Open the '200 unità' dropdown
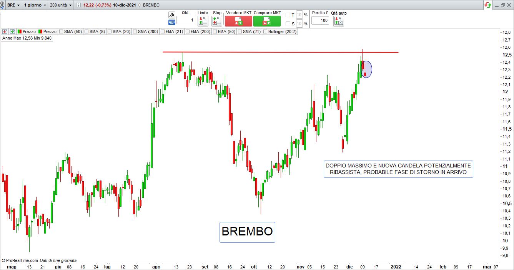The width and height of the screenshot is (514, 270). tap(61, 5)
